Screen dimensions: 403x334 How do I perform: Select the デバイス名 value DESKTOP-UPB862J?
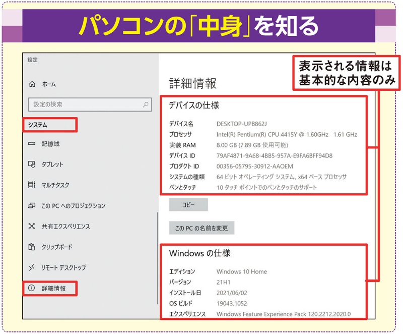tap(242, 124)
